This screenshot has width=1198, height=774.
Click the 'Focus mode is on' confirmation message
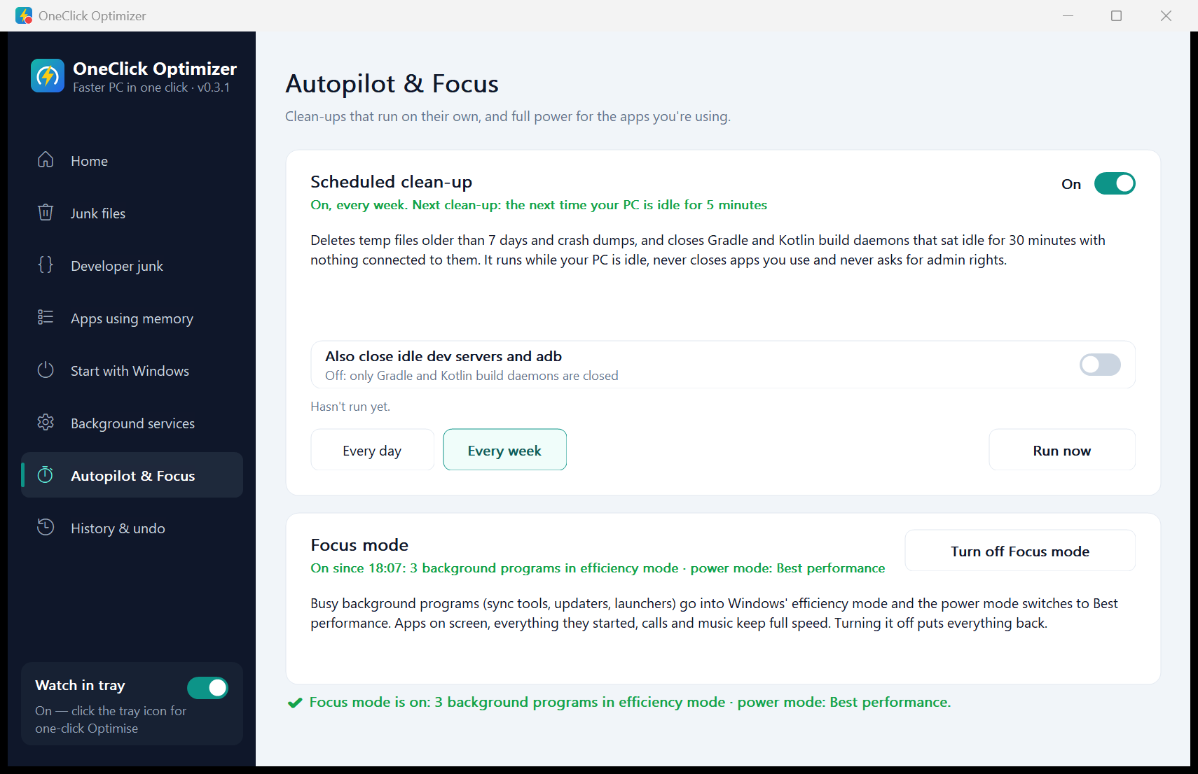pyautogui.click(x=630, y=702)
